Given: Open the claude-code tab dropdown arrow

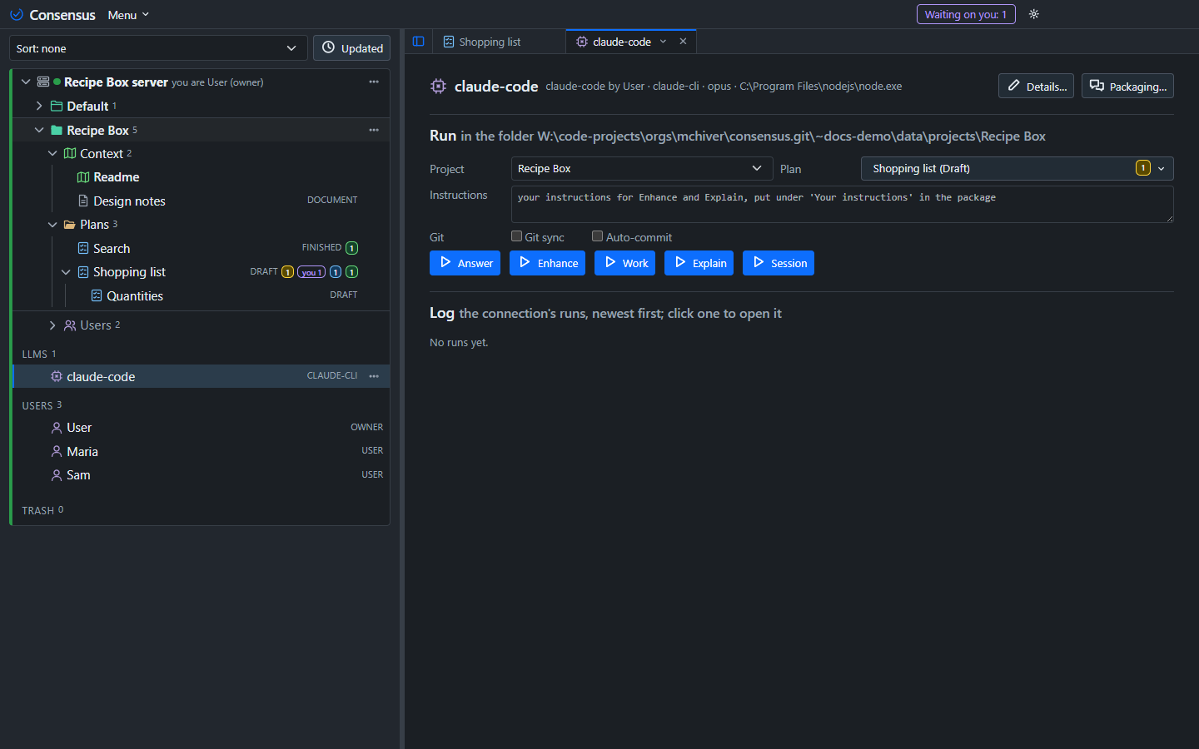Looking at the screenshot, I should pyautogui.click(x=663, y=42).
